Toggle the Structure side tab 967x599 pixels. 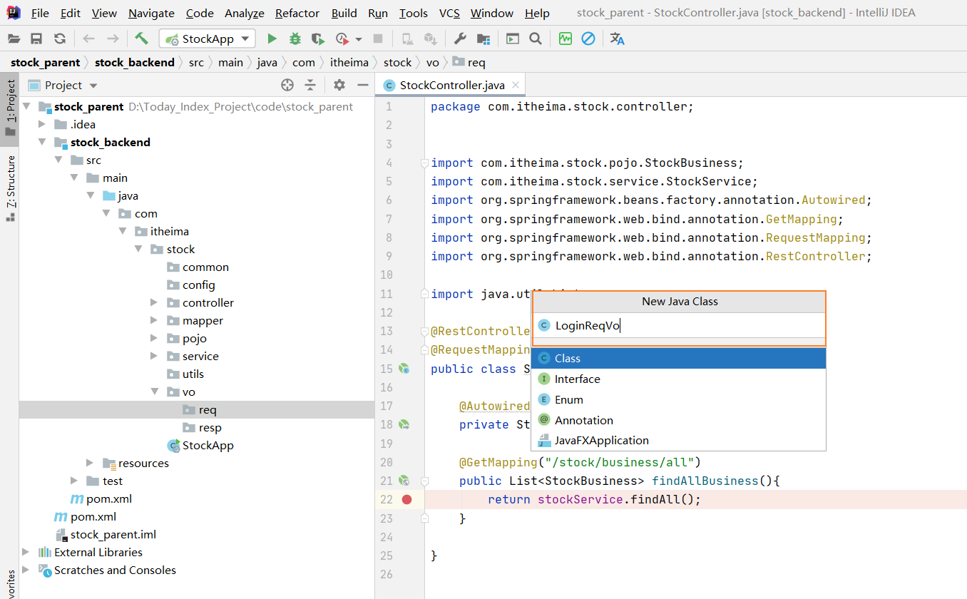pyautogui.click(x=10, y=188)
